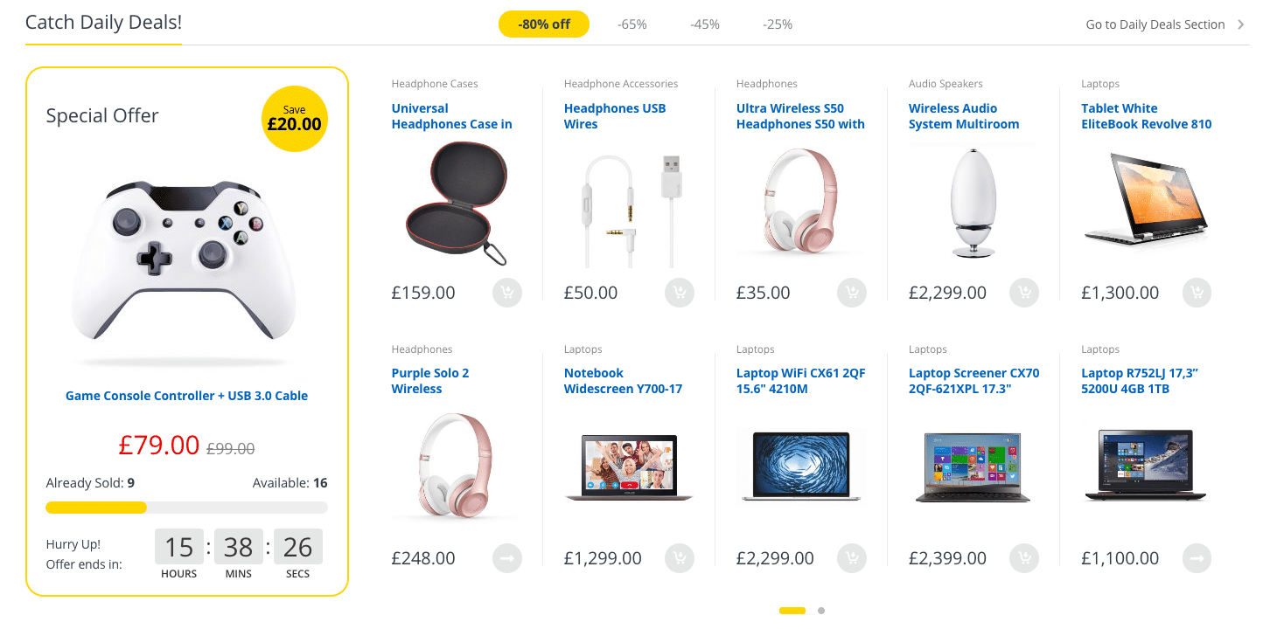Image resolution: width=1277 pixels, height=629 pixels.
Task: Select the -80% off tab
Action: tap(544, 24)
